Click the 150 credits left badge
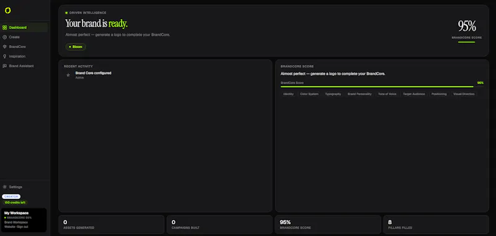This screenshot has height=236, width=496. [15, 203]
